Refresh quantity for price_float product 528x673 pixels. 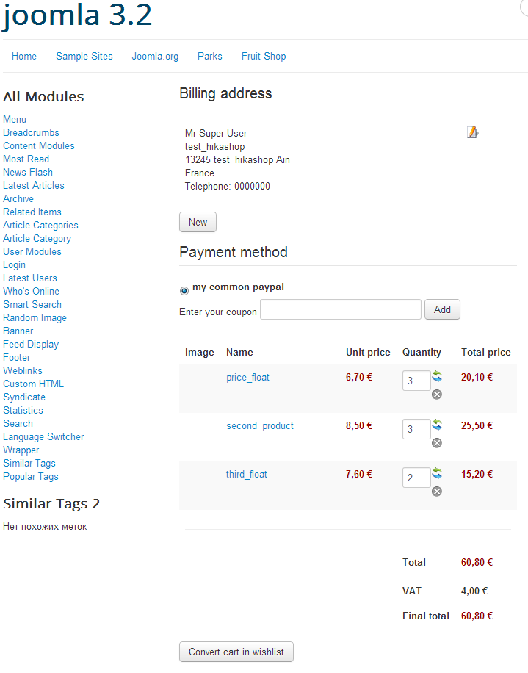[437, 376]
